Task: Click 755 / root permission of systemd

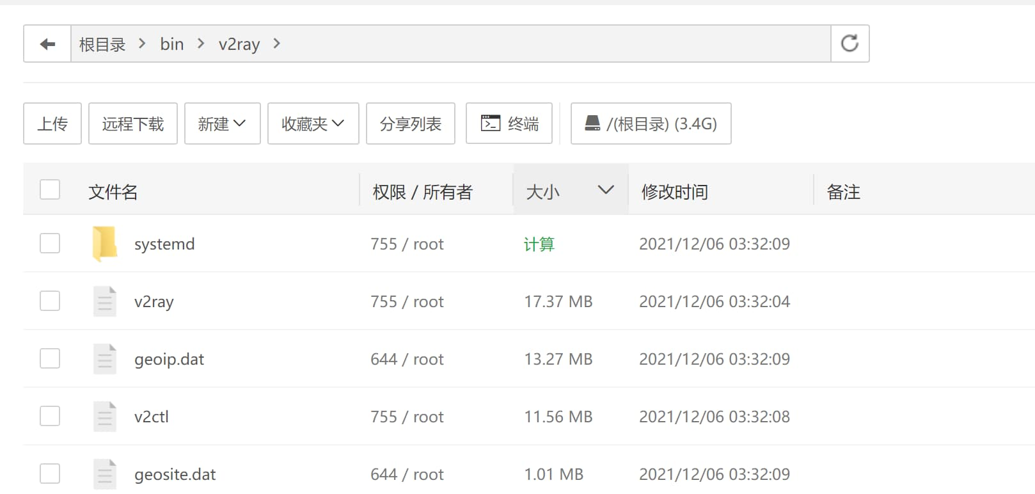Action: click(x=407, y=244)
